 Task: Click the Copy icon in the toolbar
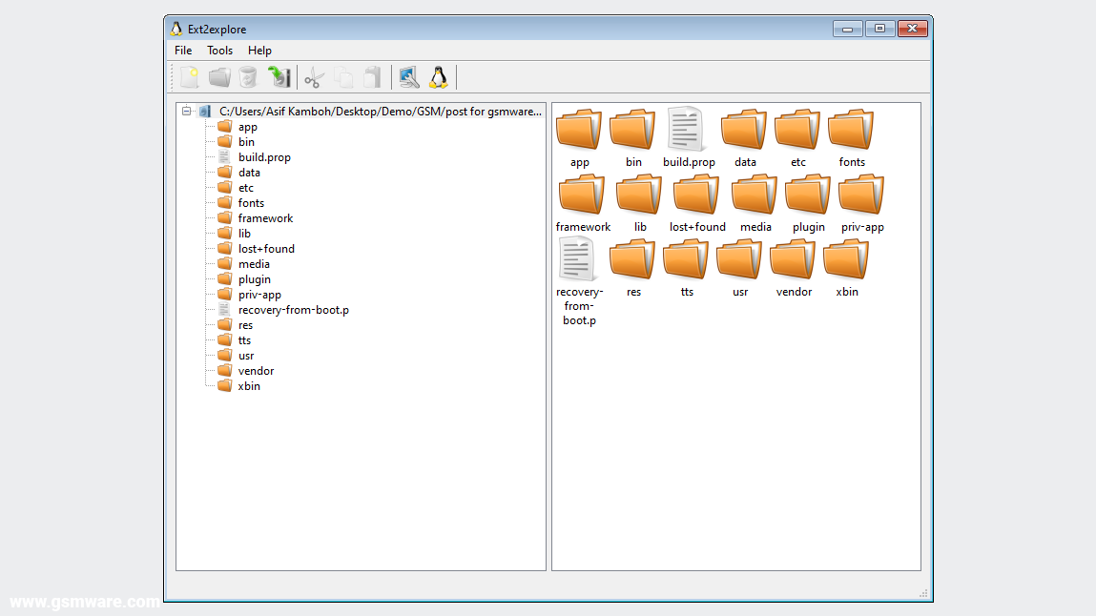coord(343,77)
